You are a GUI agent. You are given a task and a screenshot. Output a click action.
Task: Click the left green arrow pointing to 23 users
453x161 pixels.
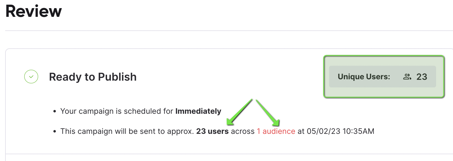[239, 112]
